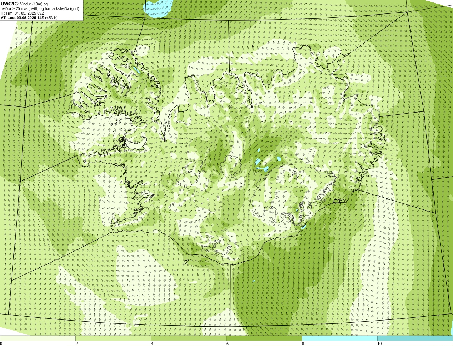Click the '4' tick label on color scale
Screen dimensions: 453x346
click(x=152, y=344)
